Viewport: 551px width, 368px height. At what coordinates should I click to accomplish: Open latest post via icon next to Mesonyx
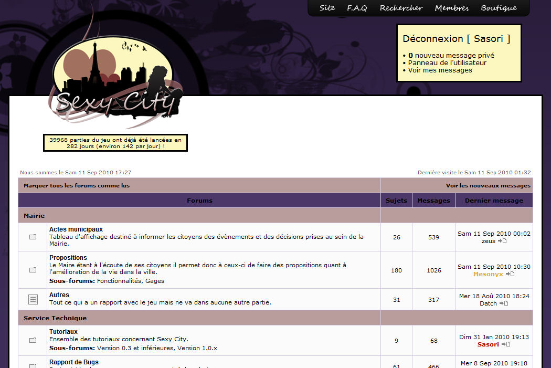(510, 274)
